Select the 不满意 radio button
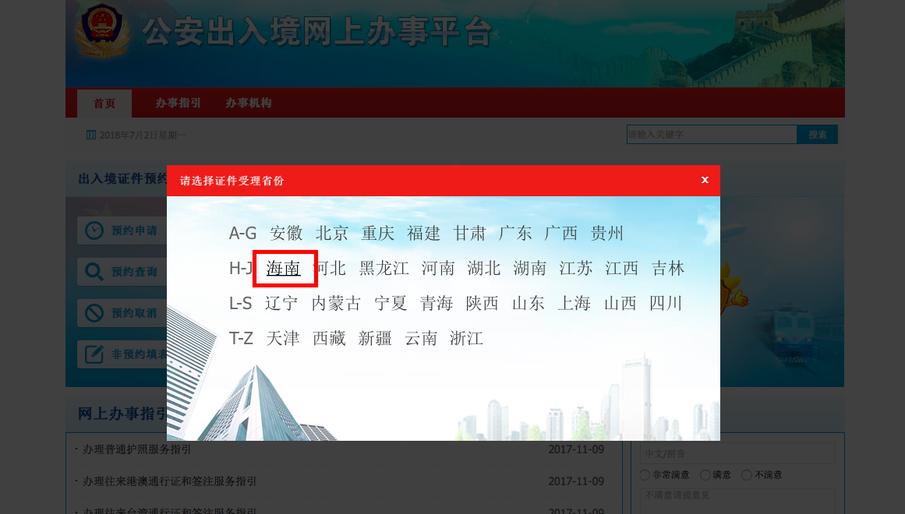The height and width of the screenshot is (514, 905). (x=747, y=475)
